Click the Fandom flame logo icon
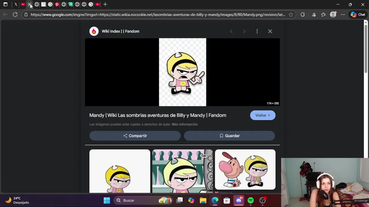 pyautogui.click(x=94, y=31)
